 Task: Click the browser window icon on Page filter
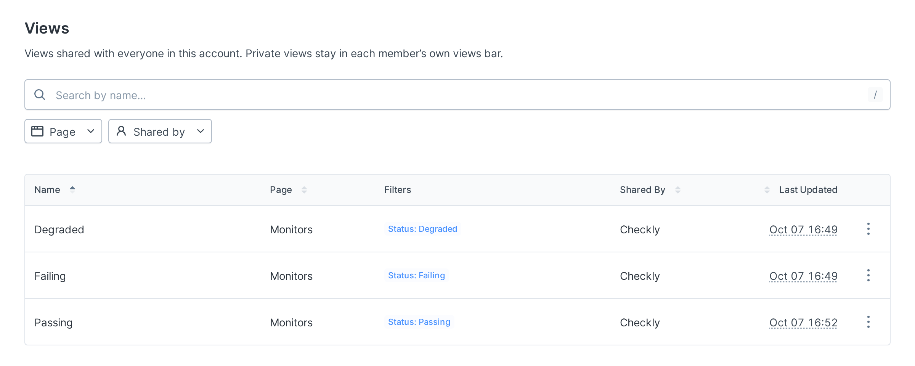[x=37, y=131]
